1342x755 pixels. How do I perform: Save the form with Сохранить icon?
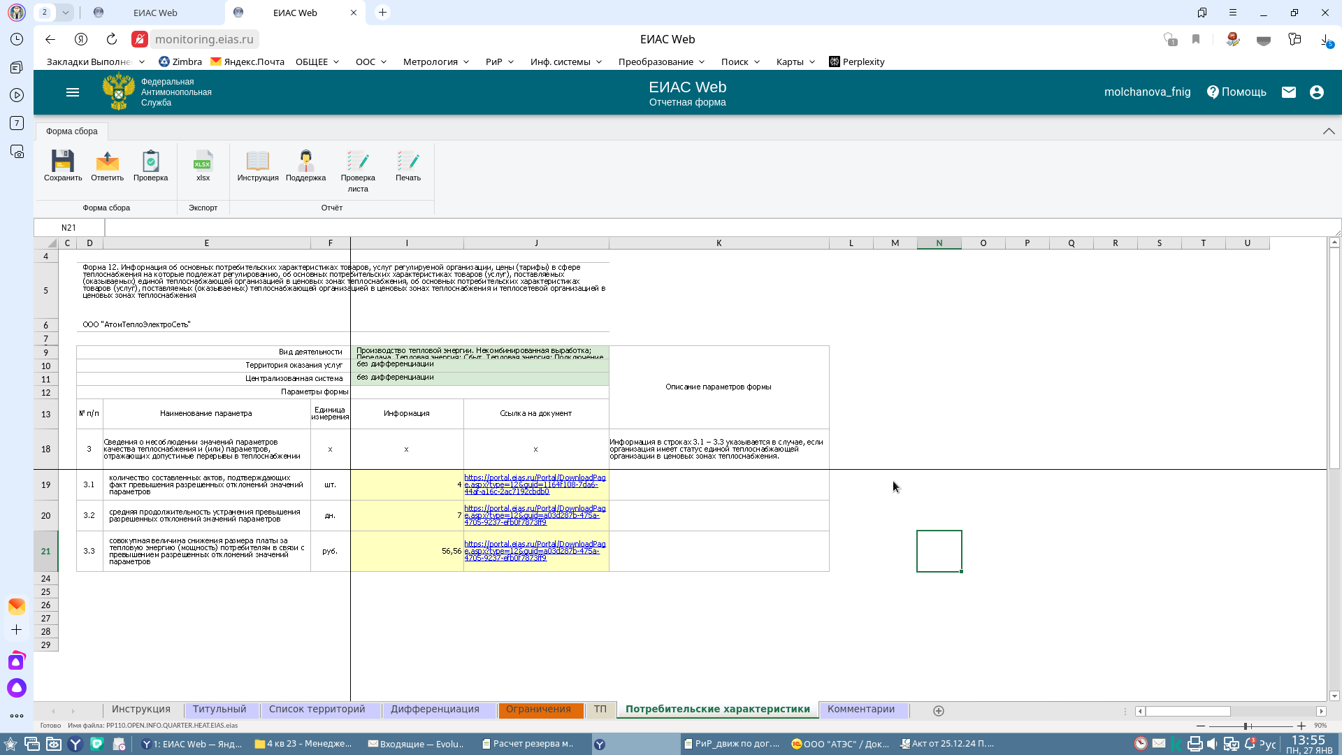63,166
